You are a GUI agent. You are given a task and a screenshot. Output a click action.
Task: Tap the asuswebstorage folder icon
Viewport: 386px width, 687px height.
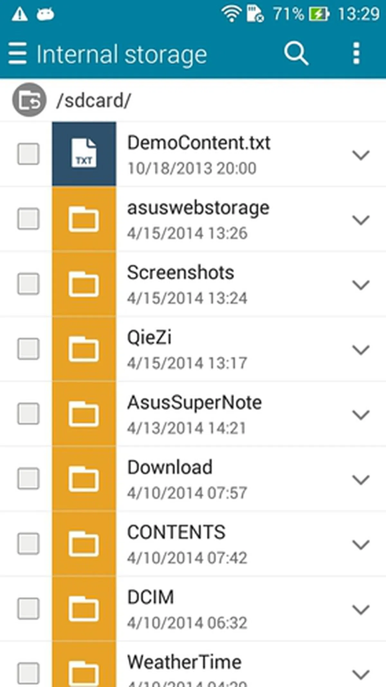pos(84,219)
